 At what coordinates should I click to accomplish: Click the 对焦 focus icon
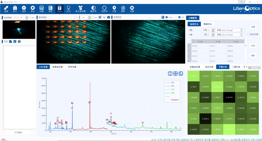114,9
